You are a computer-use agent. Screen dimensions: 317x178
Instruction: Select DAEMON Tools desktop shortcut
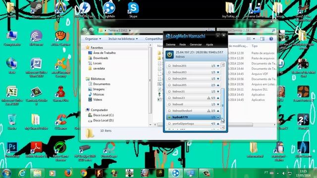[85, 10]
